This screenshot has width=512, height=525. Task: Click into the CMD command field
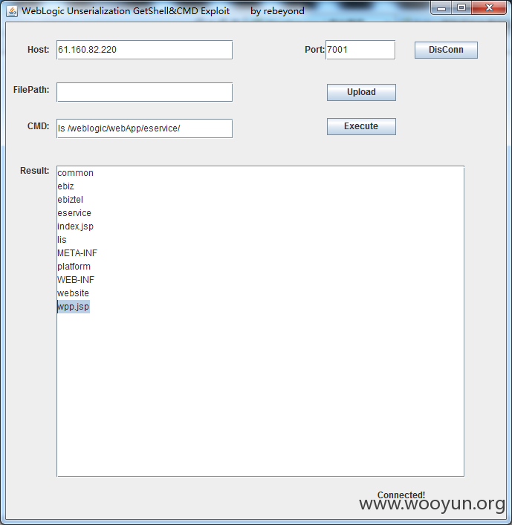(x=144, y=128)
